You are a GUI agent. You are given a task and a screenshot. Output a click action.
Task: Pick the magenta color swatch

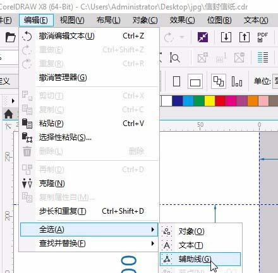coord(231,101)
